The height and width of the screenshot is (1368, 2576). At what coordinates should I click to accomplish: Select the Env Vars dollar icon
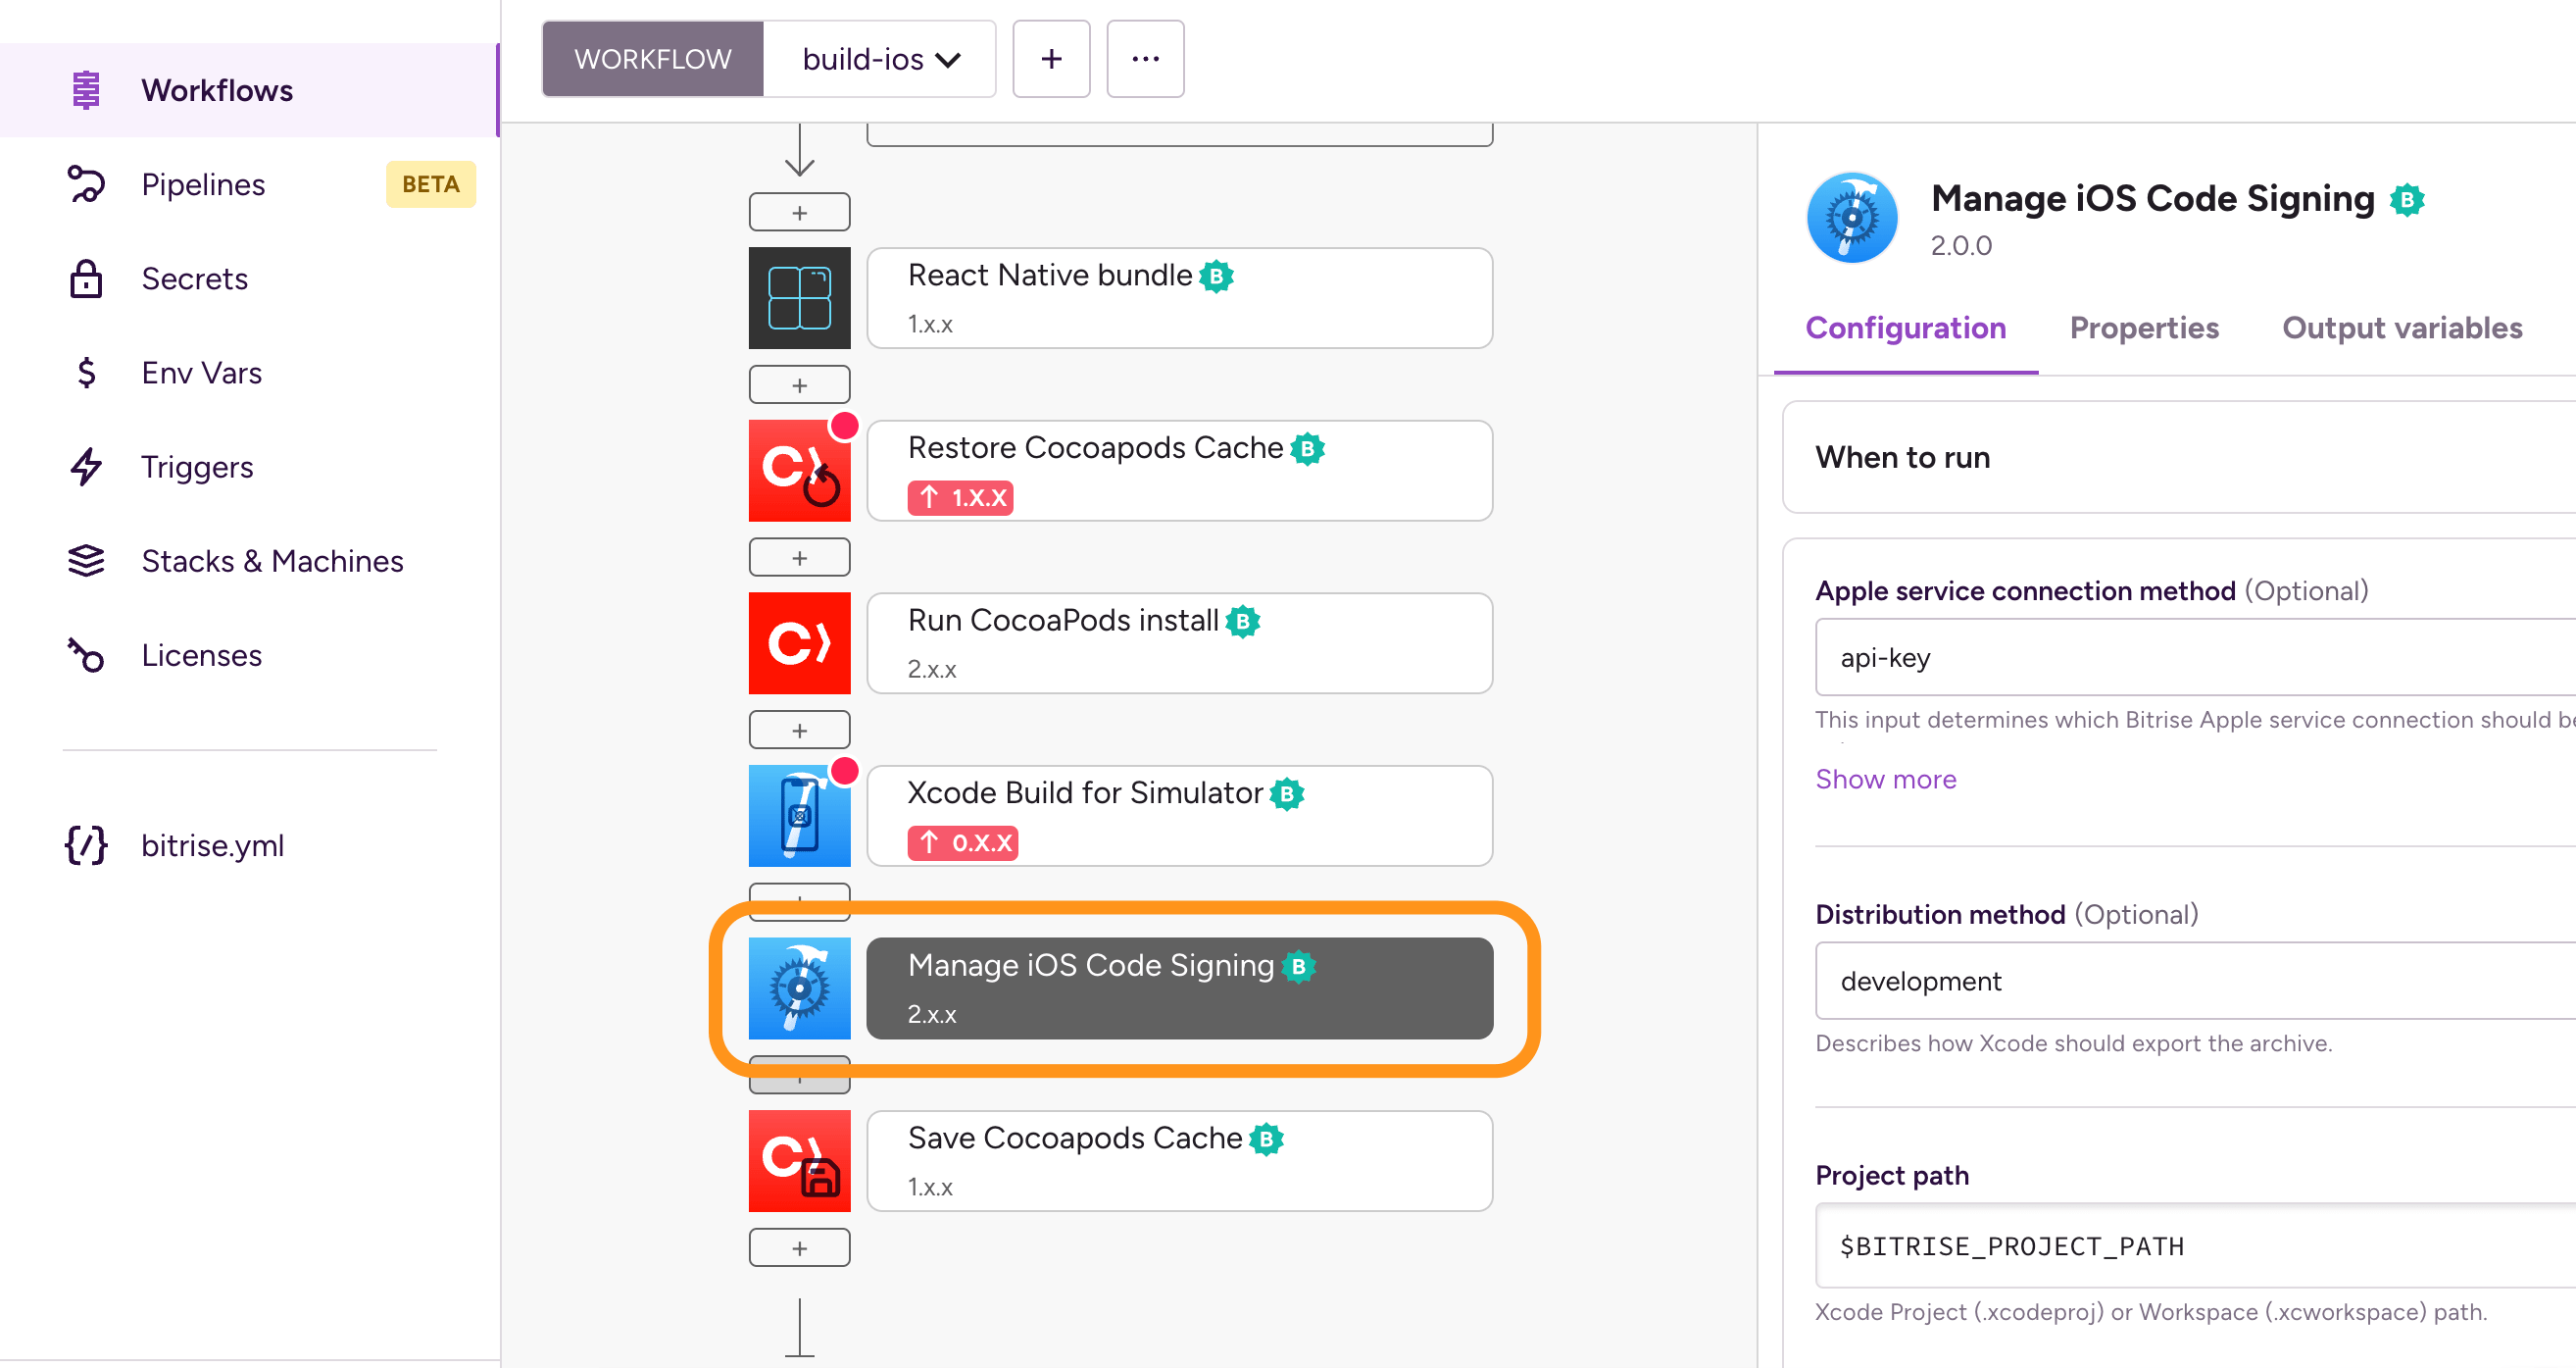86,373
